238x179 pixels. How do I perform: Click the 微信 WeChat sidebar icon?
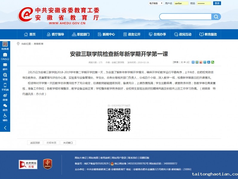click(x=5, y=107)
